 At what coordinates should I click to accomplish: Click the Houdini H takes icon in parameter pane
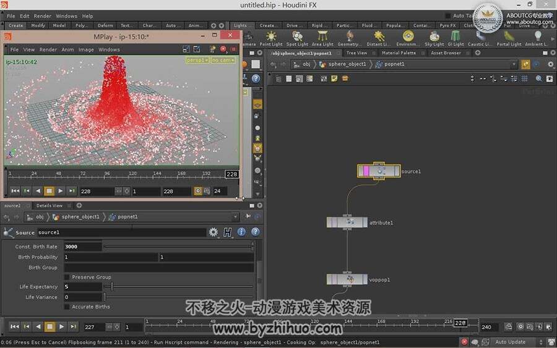pyautogui.click(x=227, y=232)
